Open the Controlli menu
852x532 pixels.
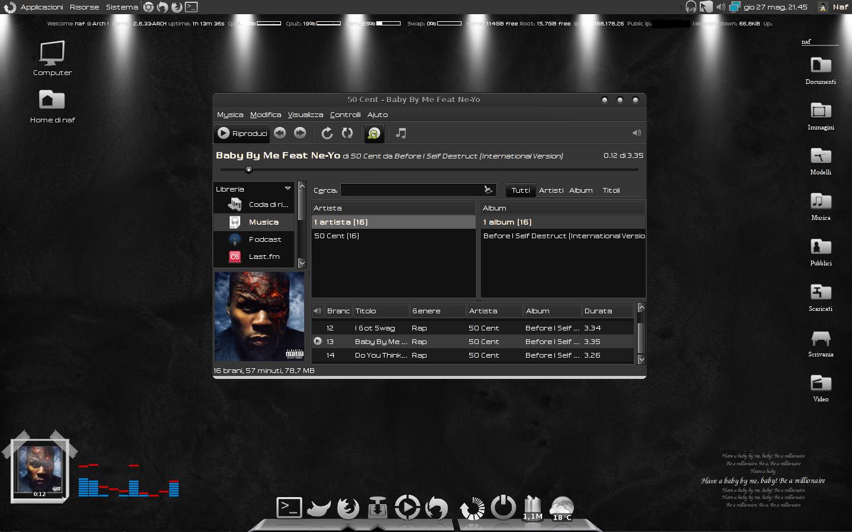346,115
